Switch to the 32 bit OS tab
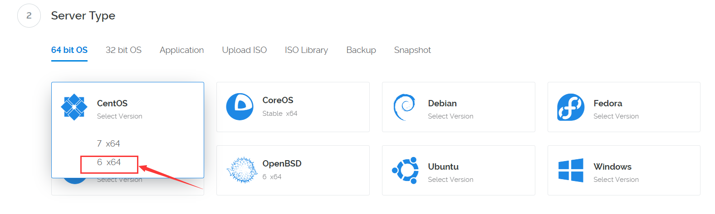Image resolution: width=715 pixels, height=214 pixels. pyautogui.click(x=123, y=50)
